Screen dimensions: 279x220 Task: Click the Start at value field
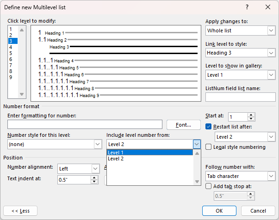point(238,117)
